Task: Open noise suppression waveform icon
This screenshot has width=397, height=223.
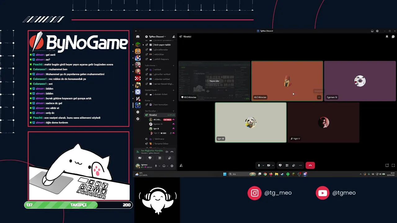Action: pyautogui.click(x=167, y=152)
